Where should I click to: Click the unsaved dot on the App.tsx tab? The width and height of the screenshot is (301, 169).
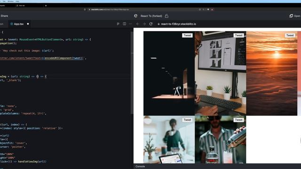28,24
